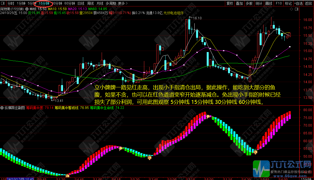
Task: Select the 1分钟 period tab
Action: pos(21,3)
